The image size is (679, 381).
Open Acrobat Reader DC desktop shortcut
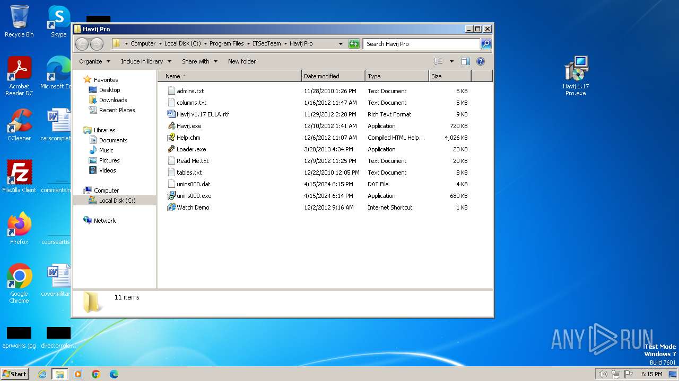click(x=19, y=76)
